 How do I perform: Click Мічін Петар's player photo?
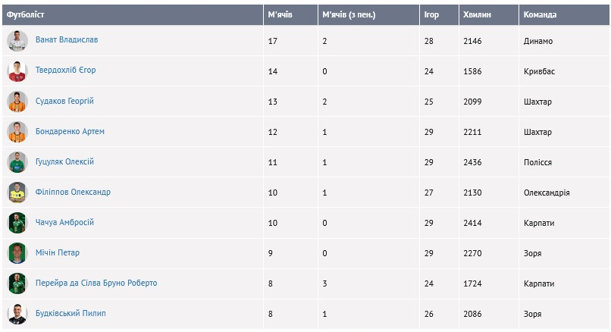click(17, 253)
